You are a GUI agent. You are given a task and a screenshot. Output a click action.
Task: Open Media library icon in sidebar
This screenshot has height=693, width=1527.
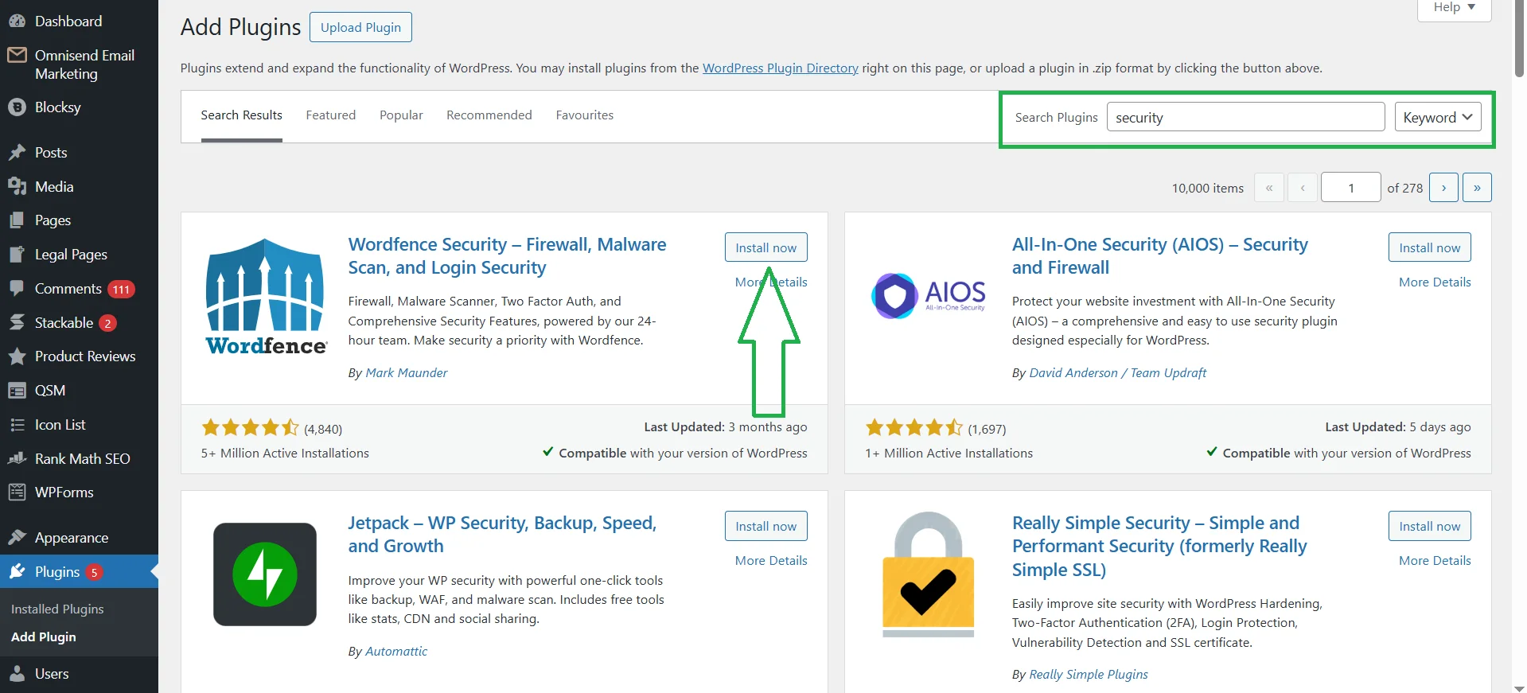click(17, 187)
